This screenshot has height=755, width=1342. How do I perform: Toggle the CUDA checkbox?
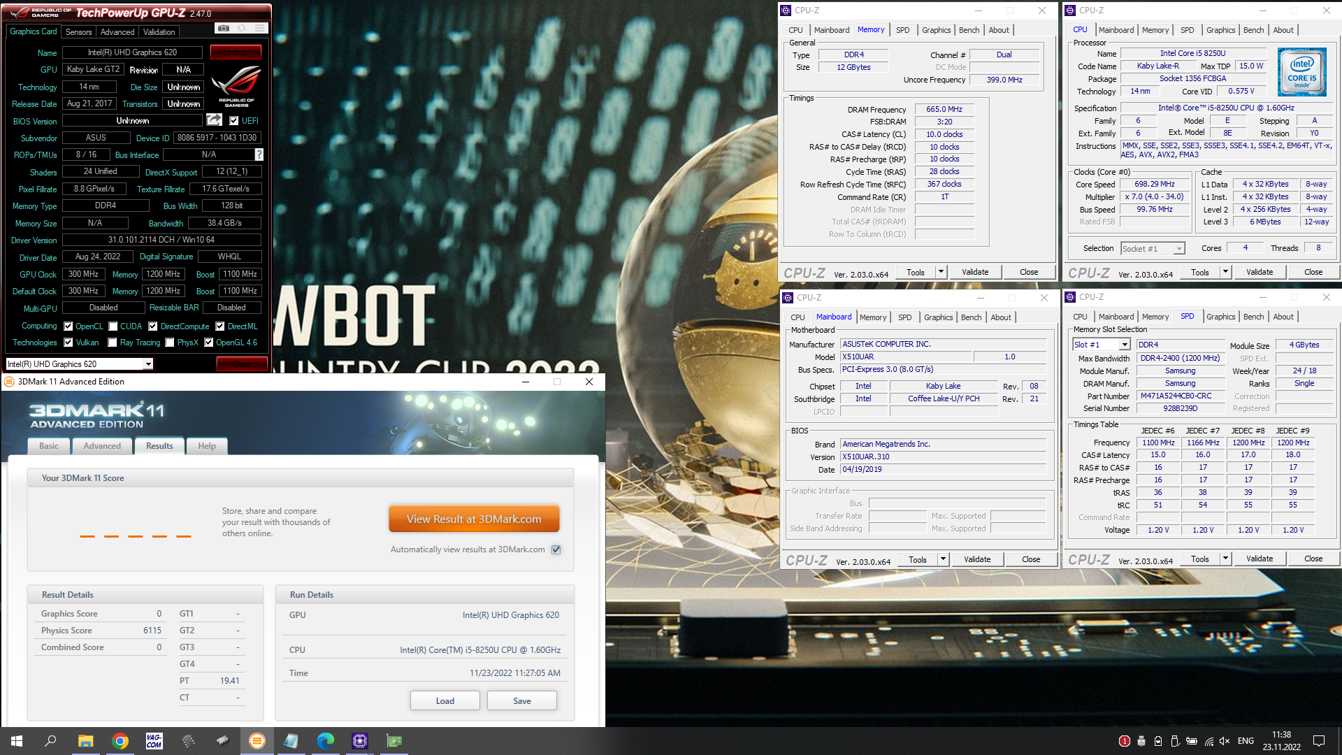[113, 326]
